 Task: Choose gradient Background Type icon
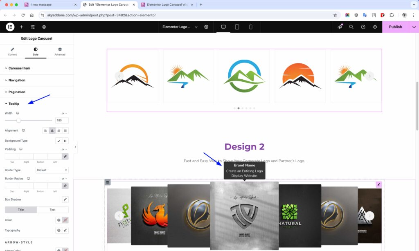(x=65, y=141)
